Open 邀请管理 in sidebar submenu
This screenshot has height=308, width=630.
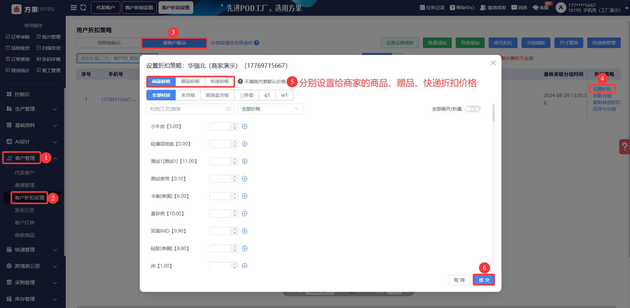click(x=25, y=185)
